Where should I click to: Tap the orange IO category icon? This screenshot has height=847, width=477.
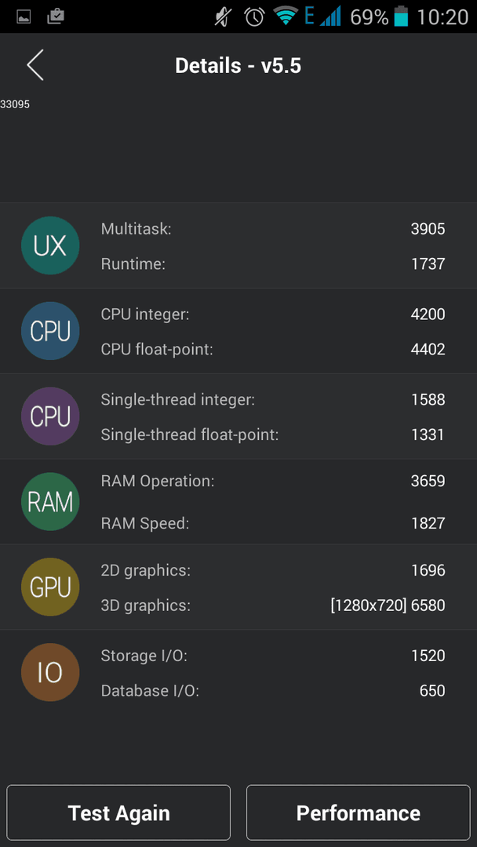[x=50, y=672]
